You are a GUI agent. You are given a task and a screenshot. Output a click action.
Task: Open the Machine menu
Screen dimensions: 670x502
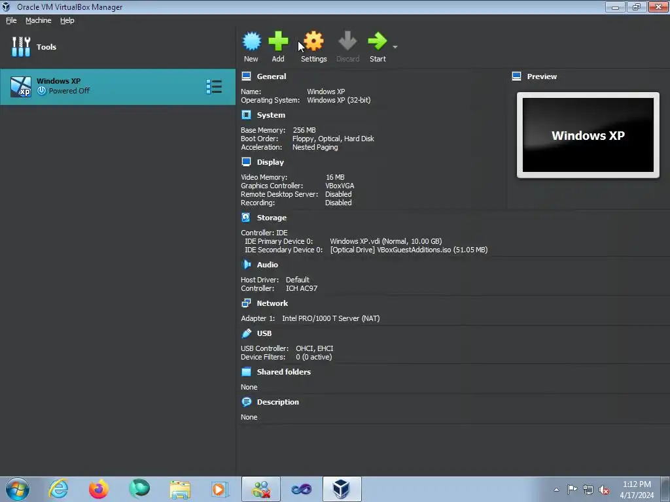click(38, 20)
